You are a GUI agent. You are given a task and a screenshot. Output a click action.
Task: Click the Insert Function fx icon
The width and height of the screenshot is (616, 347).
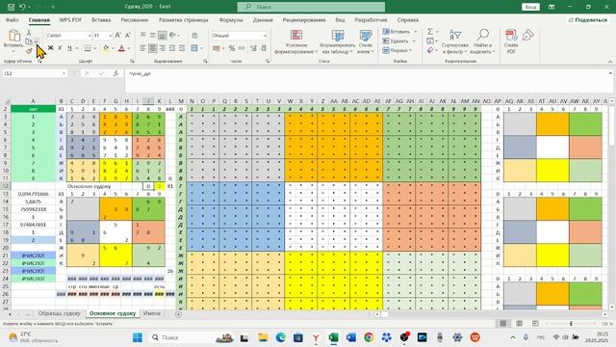tap(115, 73)
